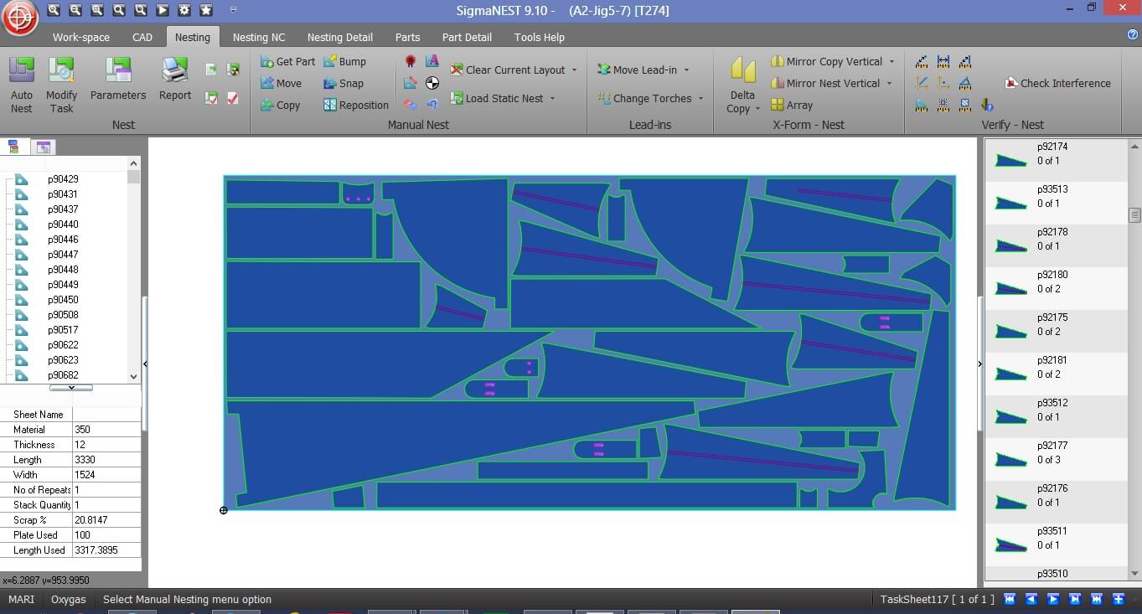Switch to the CAD tab

coord(142,37)
